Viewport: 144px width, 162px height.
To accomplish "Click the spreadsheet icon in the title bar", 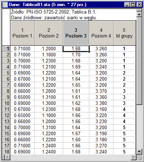I will 5,5.
